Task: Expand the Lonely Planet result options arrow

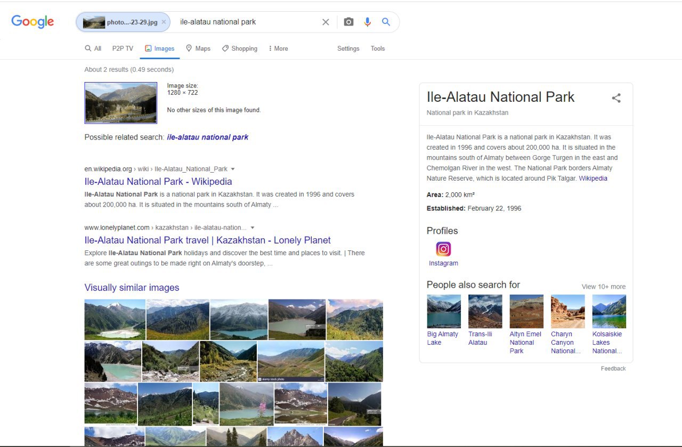Action: coord(253,227)
